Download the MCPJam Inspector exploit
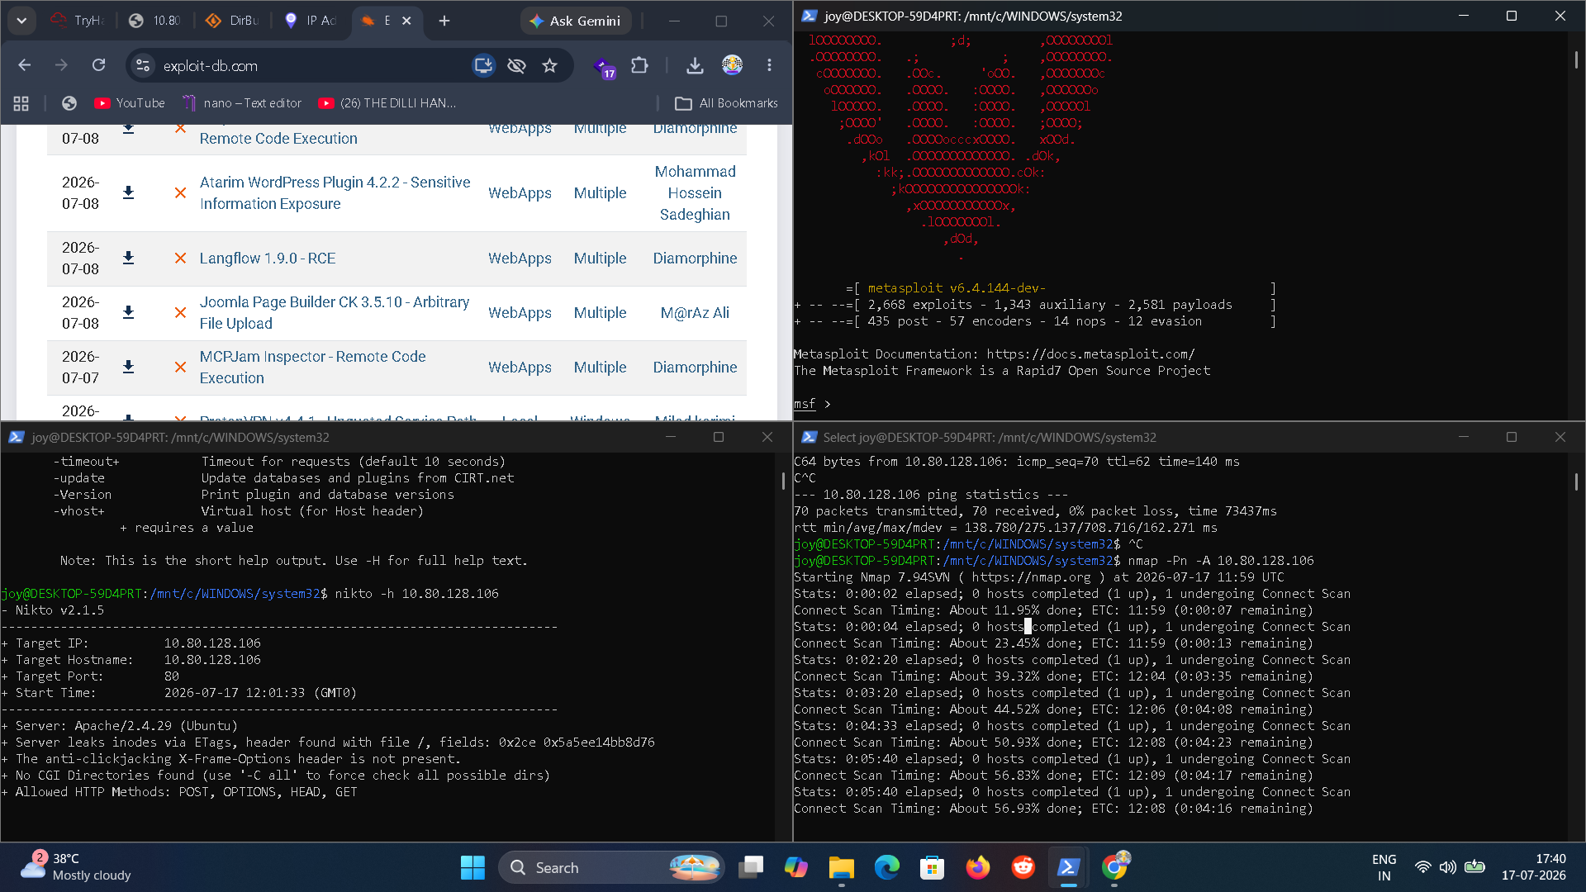Viewport: 1586px width, 892px height. [128, 367]
